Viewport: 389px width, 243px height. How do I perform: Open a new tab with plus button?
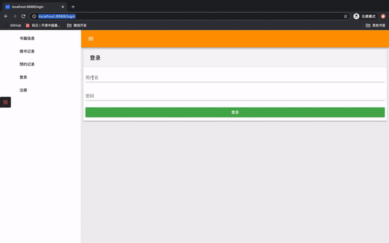pos(73,7)
